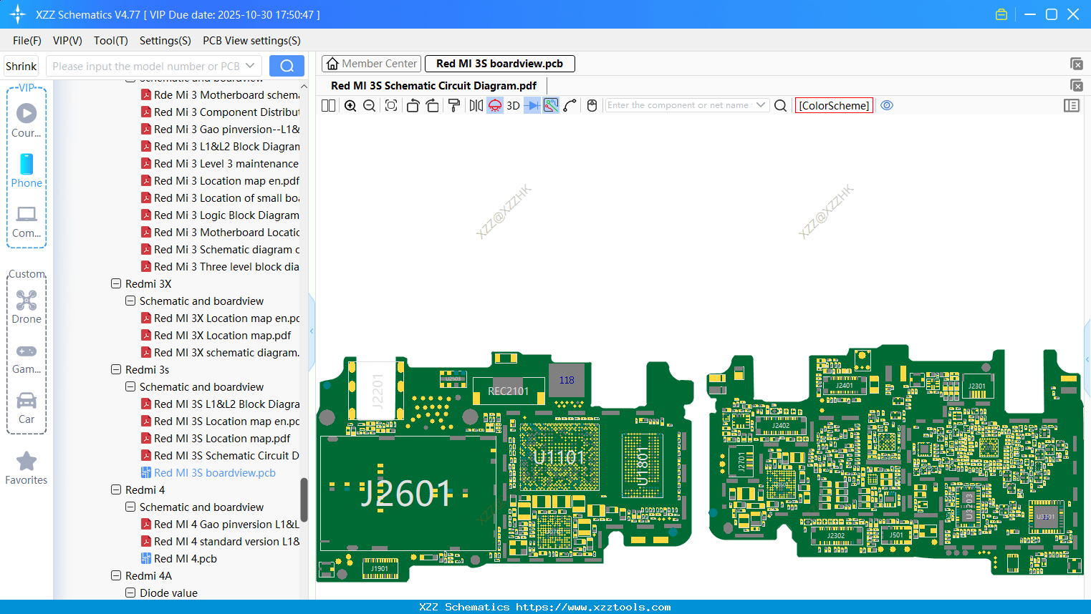Collapse the Redmi 4 tree node
1091x614 pixels.
tap(116, 489)
